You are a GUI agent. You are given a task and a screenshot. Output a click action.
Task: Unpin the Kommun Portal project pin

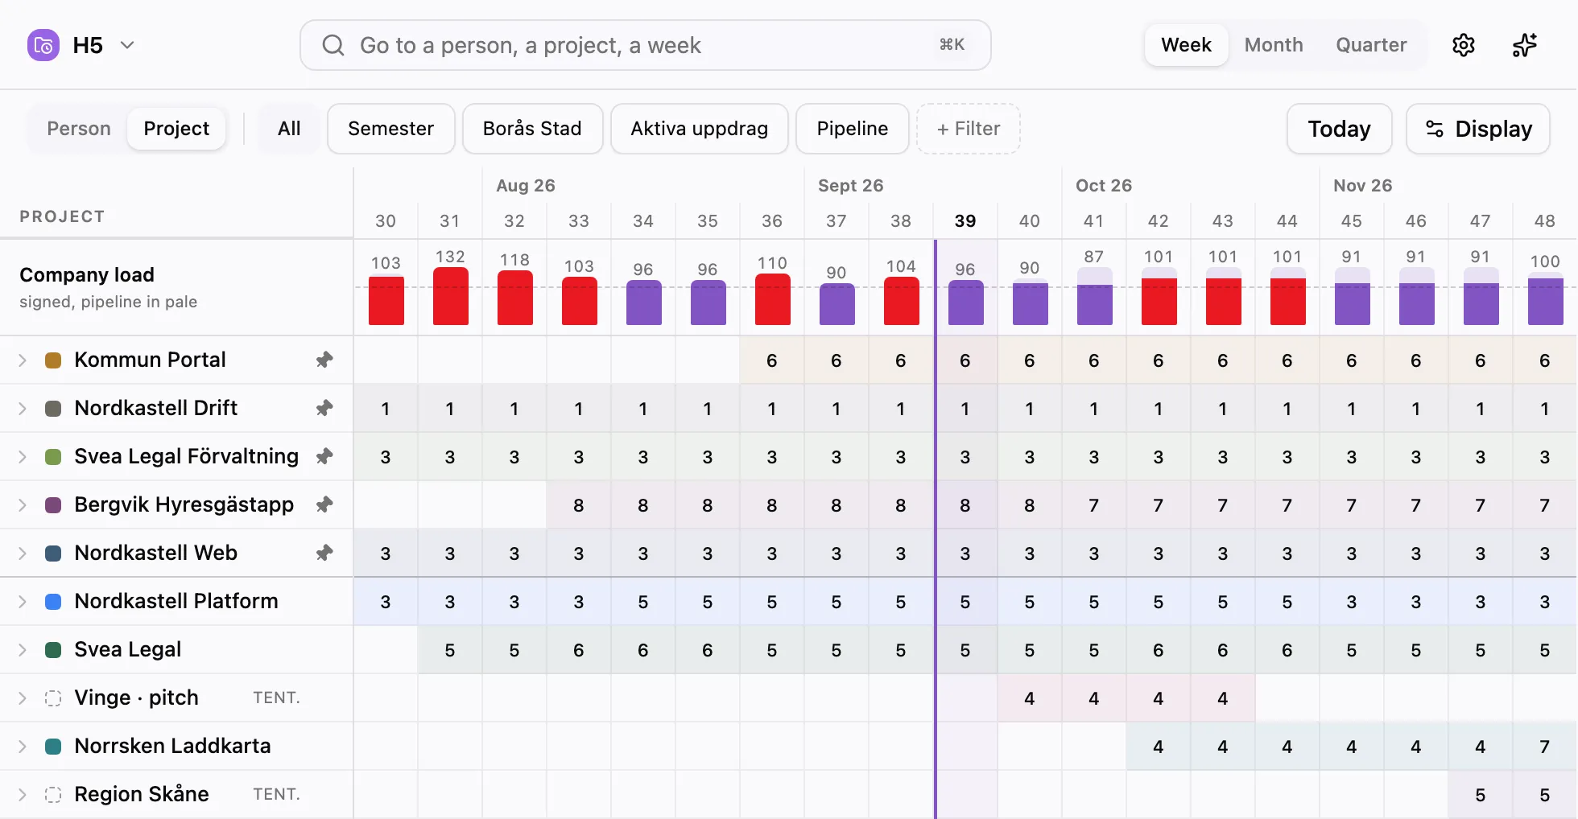[324, 360]
